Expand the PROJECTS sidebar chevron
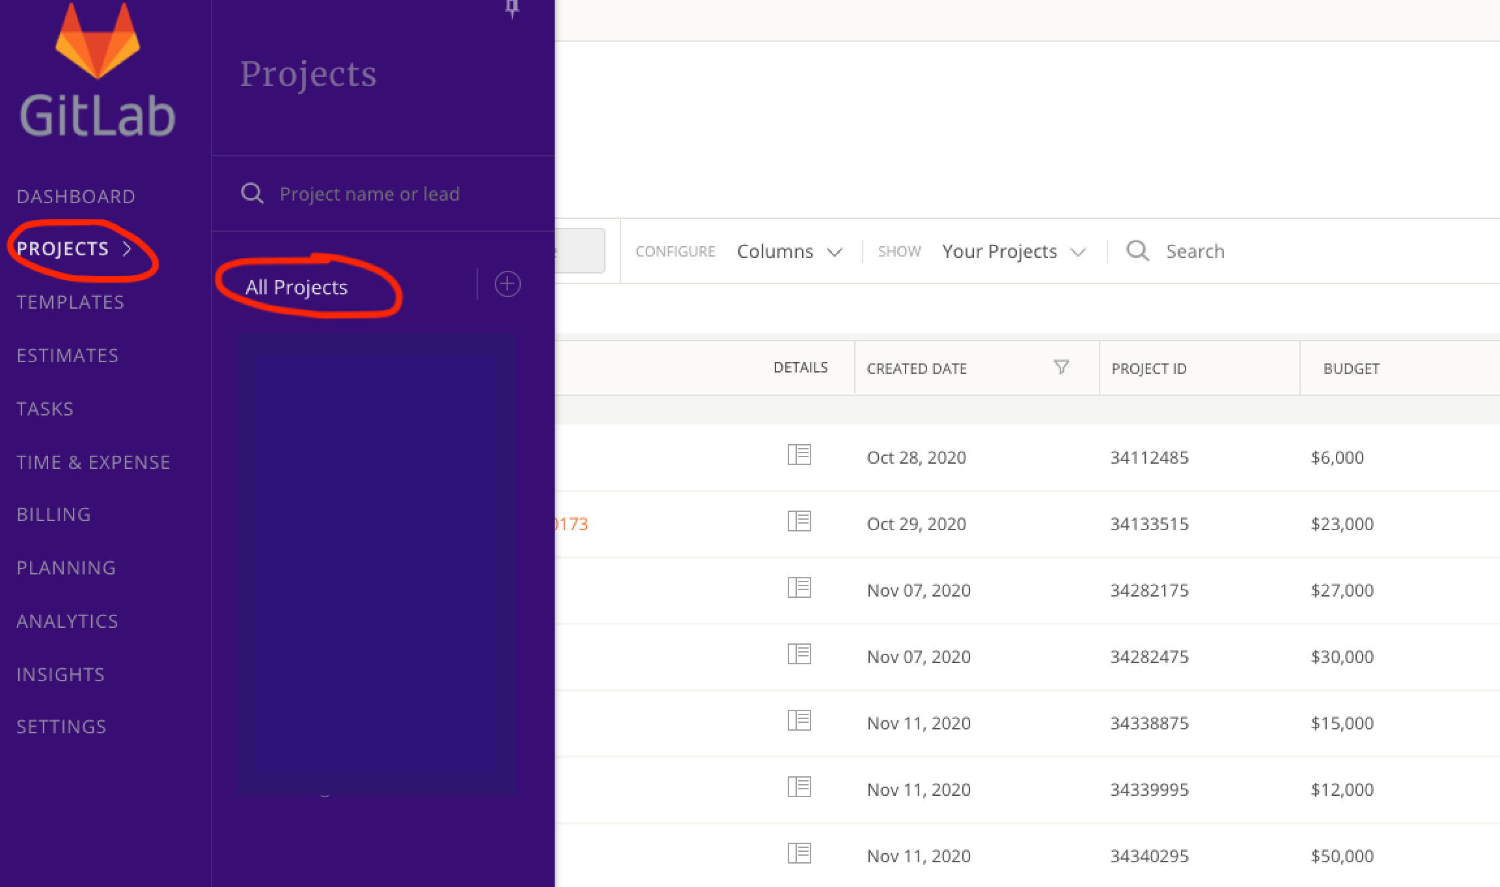 pyautogui.click(x=127, y=249)
